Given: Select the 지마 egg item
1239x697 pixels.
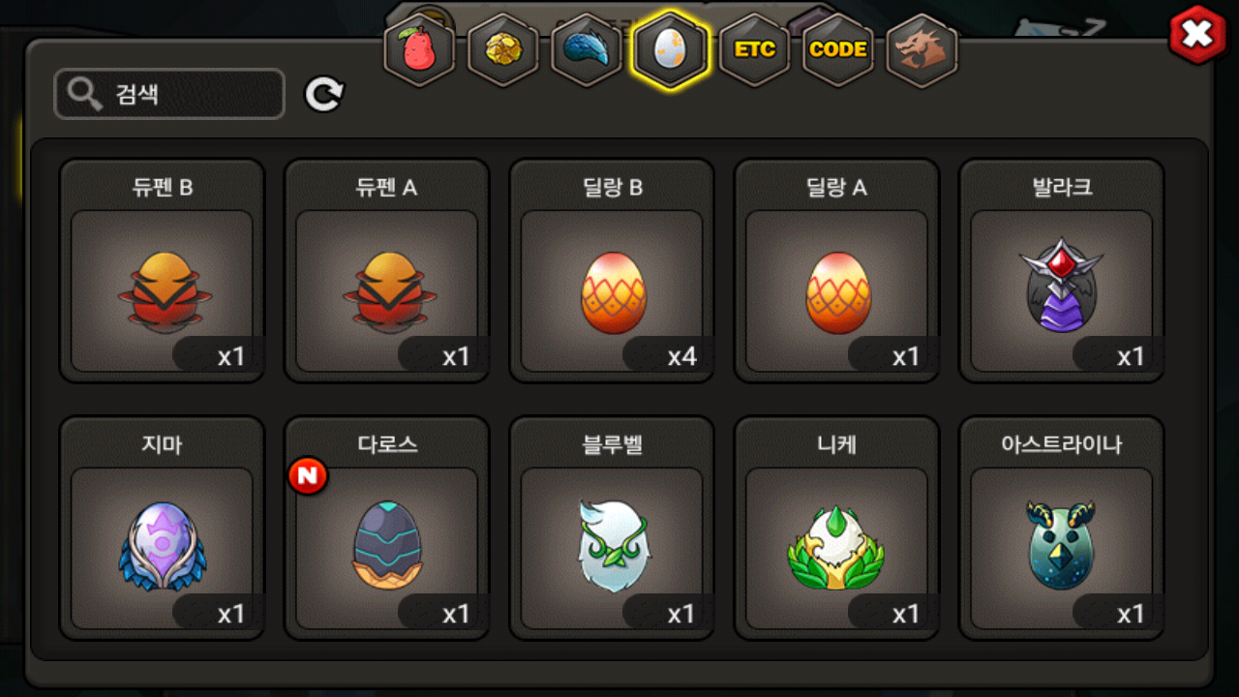Looking at the screenshot, I should point(162,529).
